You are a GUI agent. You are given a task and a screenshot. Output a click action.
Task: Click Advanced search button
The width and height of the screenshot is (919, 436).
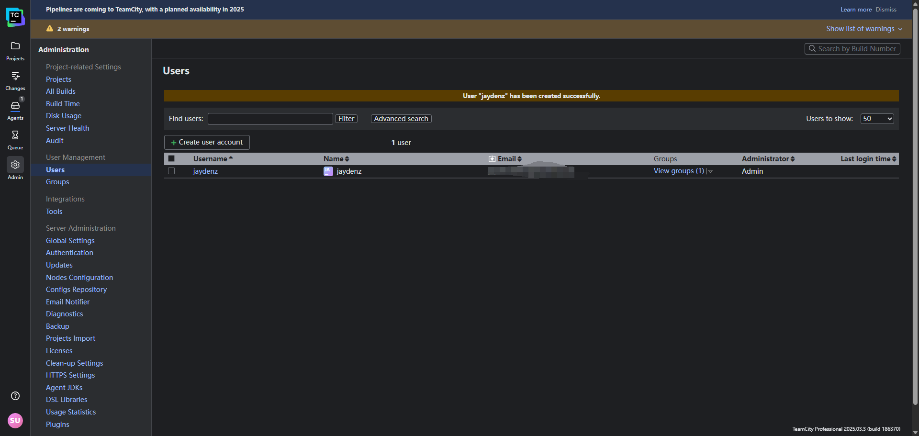point(401,119)
